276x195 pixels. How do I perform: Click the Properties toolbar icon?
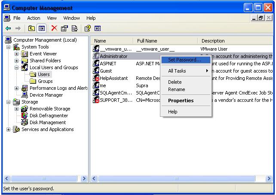64,28
